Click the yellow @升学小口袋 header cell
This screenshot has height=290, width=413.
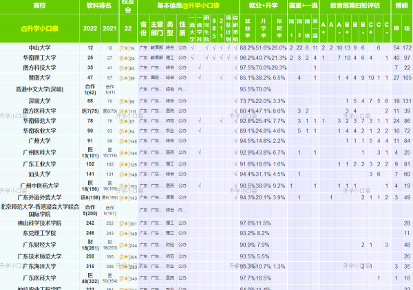39,30
